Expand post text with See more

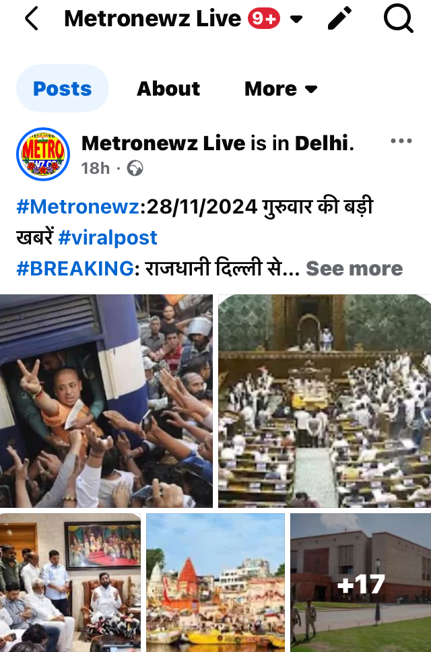click(354, 269)
